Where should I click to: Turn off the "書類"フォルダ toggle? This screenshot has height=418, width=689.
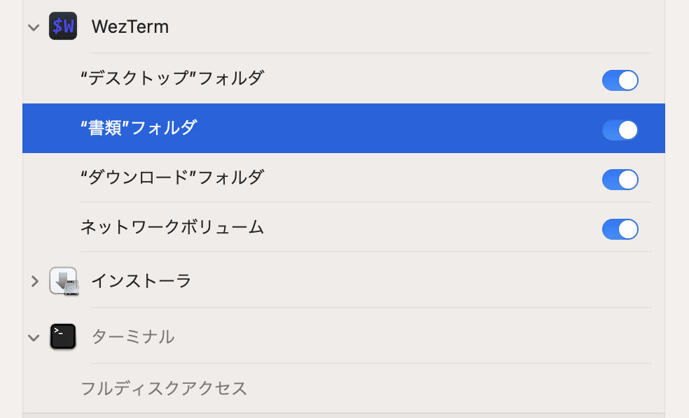tap(620, 129)
